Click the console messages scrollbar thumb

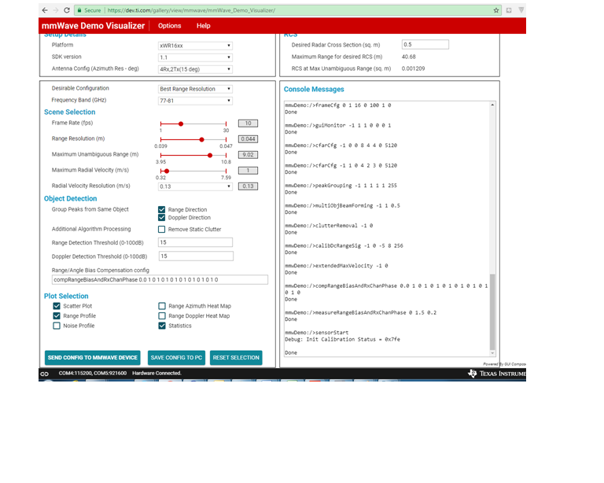pyautogui.click(x=492, y=312)
